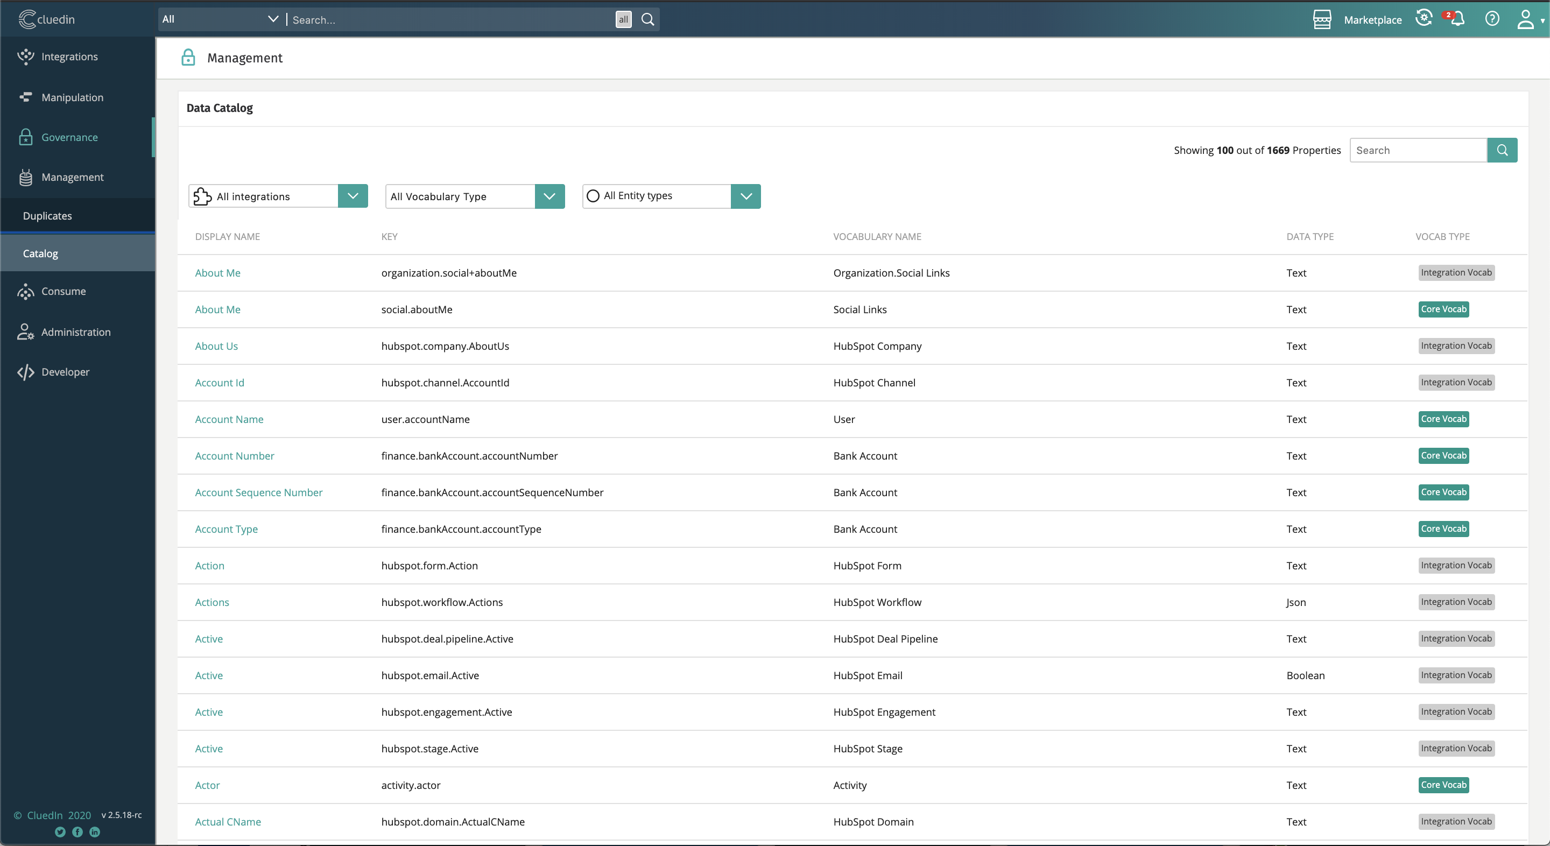
Task: Click the Integrations sidebar icon
Action: pos(26,57)
